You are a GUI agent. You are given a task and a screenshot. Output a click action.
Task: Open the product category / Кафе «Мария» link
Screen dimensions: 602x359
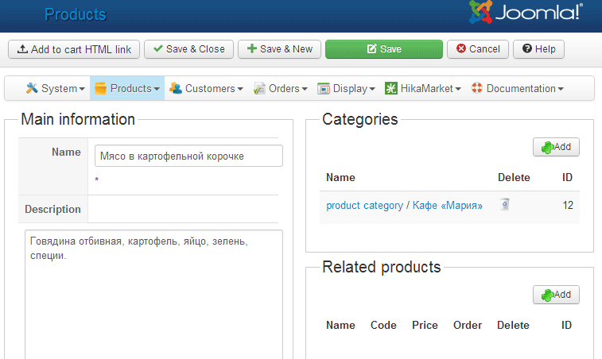pyautogui.click(x=404, y=206)
